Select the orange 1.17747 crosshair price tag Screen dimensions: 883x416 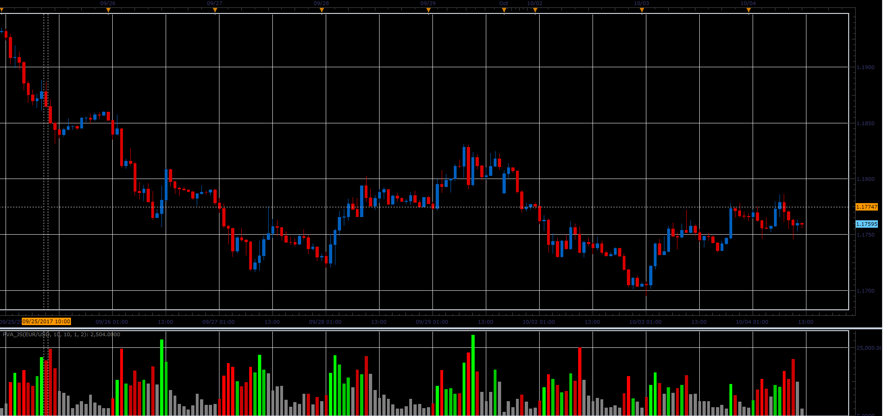click(866, 207)
